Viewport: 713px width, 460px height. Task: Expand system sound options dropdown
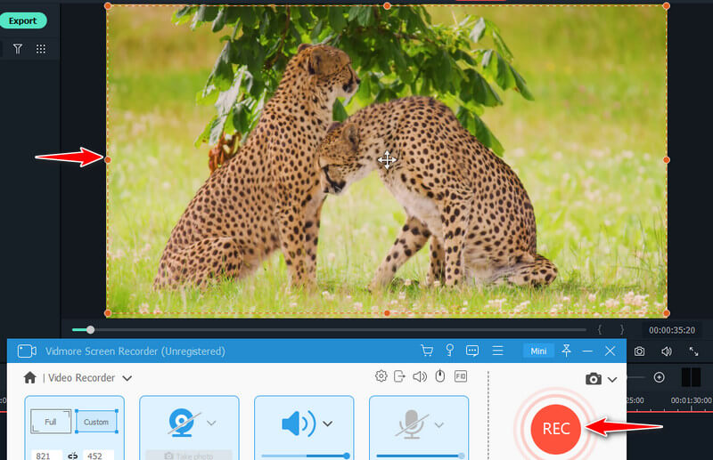[x=328, y=424]
